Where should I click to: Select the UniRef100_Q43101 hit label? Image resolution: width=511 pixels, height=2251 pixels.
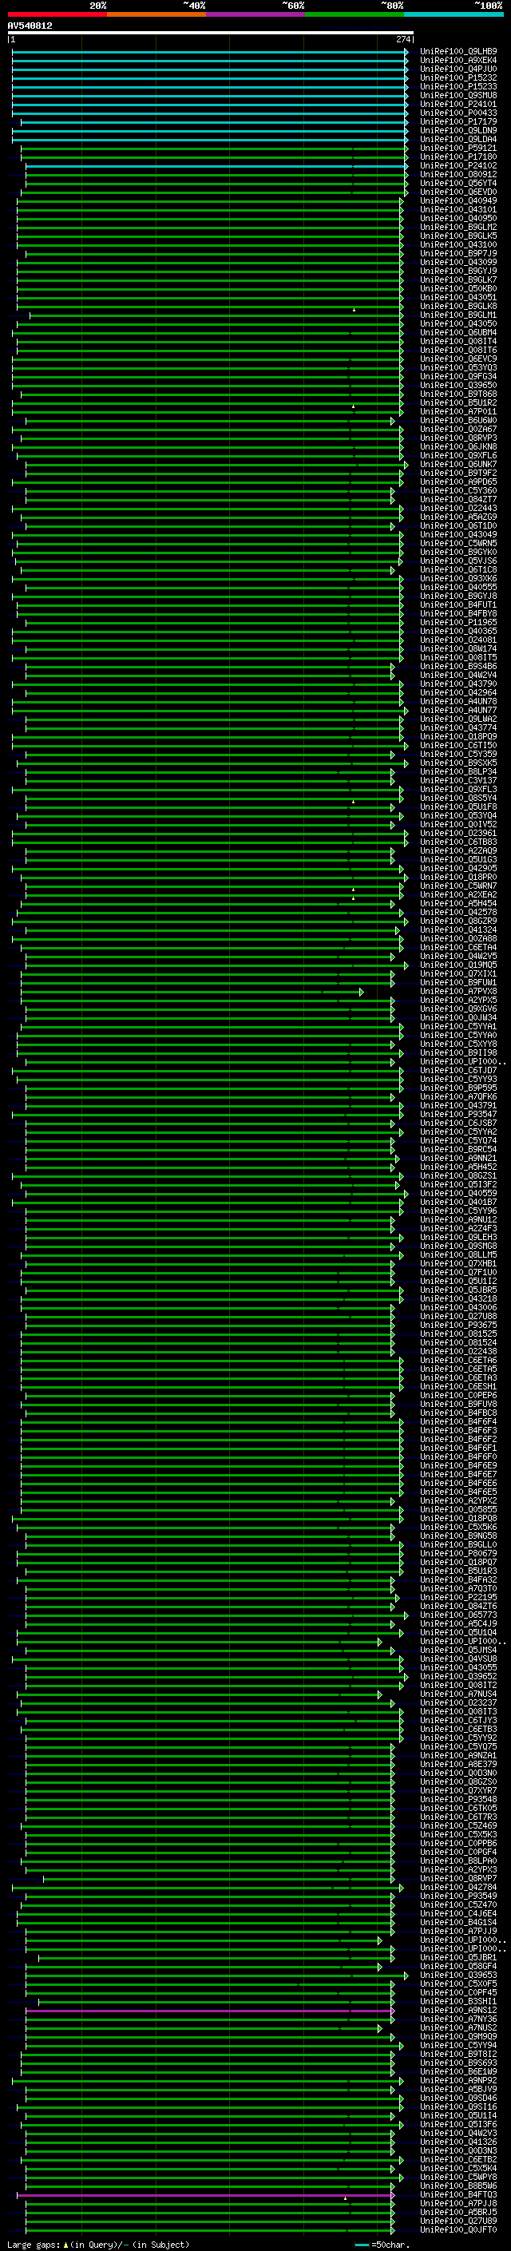click(x=458, y=210)
